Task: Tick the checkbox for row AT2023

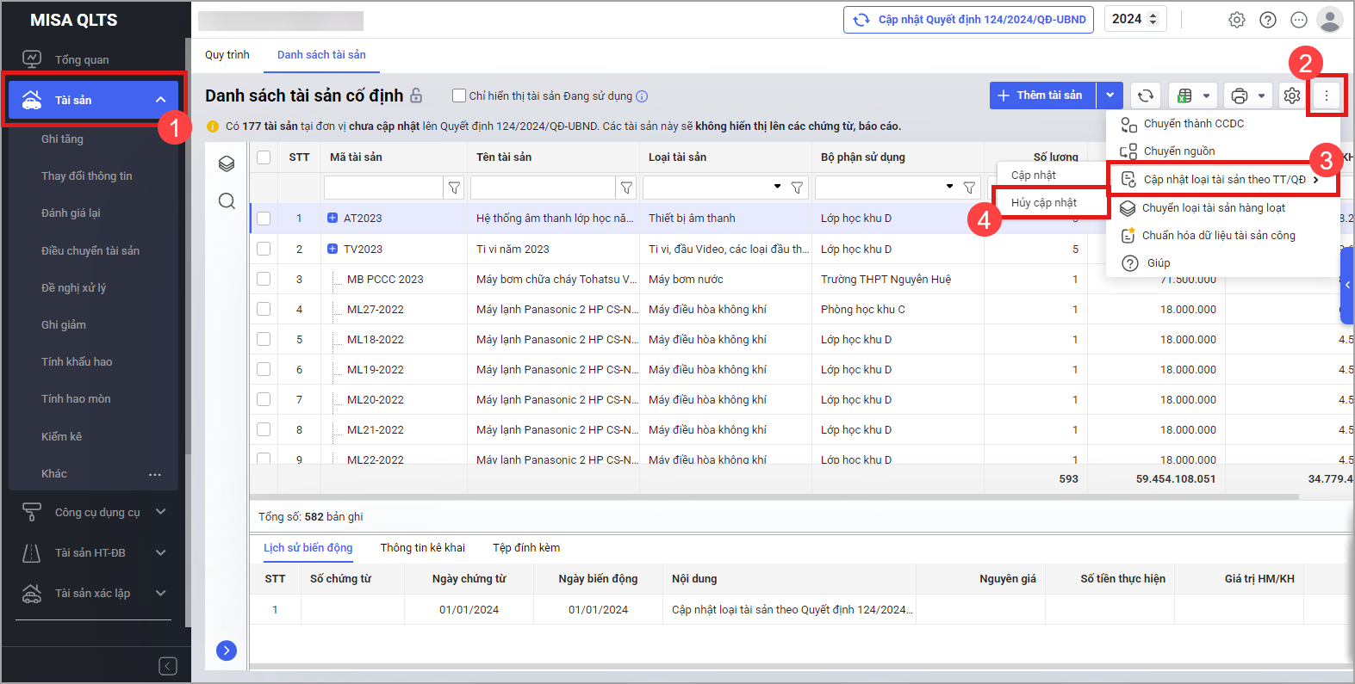Action: (264, 219)
